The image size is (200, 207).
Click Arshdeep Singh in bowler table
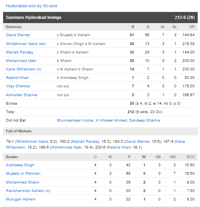click(20, 165)
